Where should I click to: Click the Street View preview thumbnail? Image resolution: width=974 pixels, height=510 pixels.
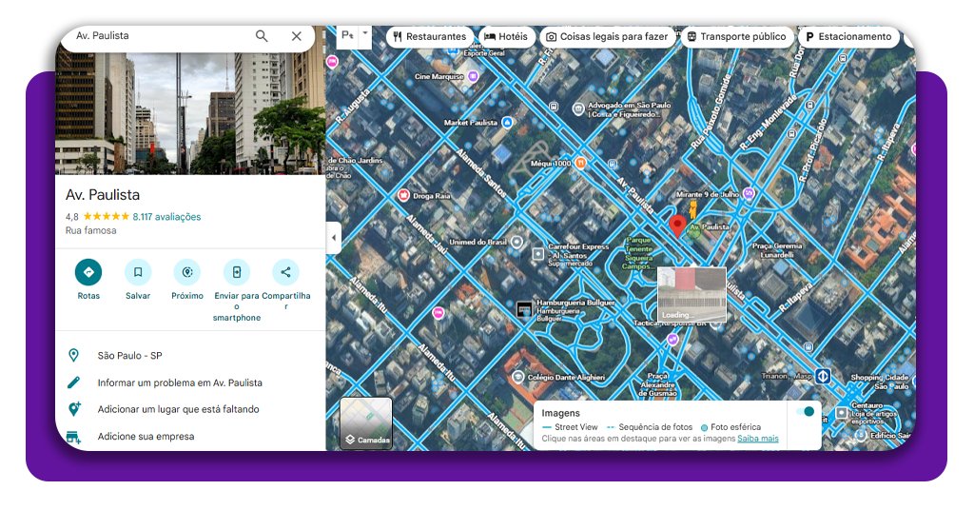click(692, 294)
